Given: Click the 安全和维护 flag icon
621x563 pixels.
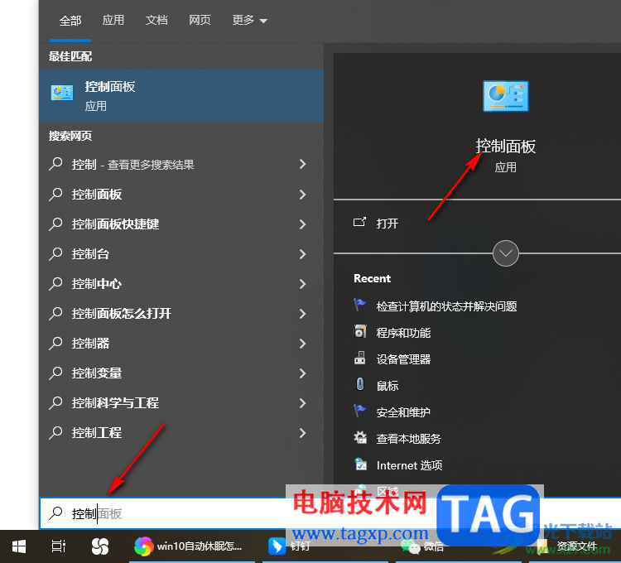Looking at the screenshot, I should pos(359,411).
